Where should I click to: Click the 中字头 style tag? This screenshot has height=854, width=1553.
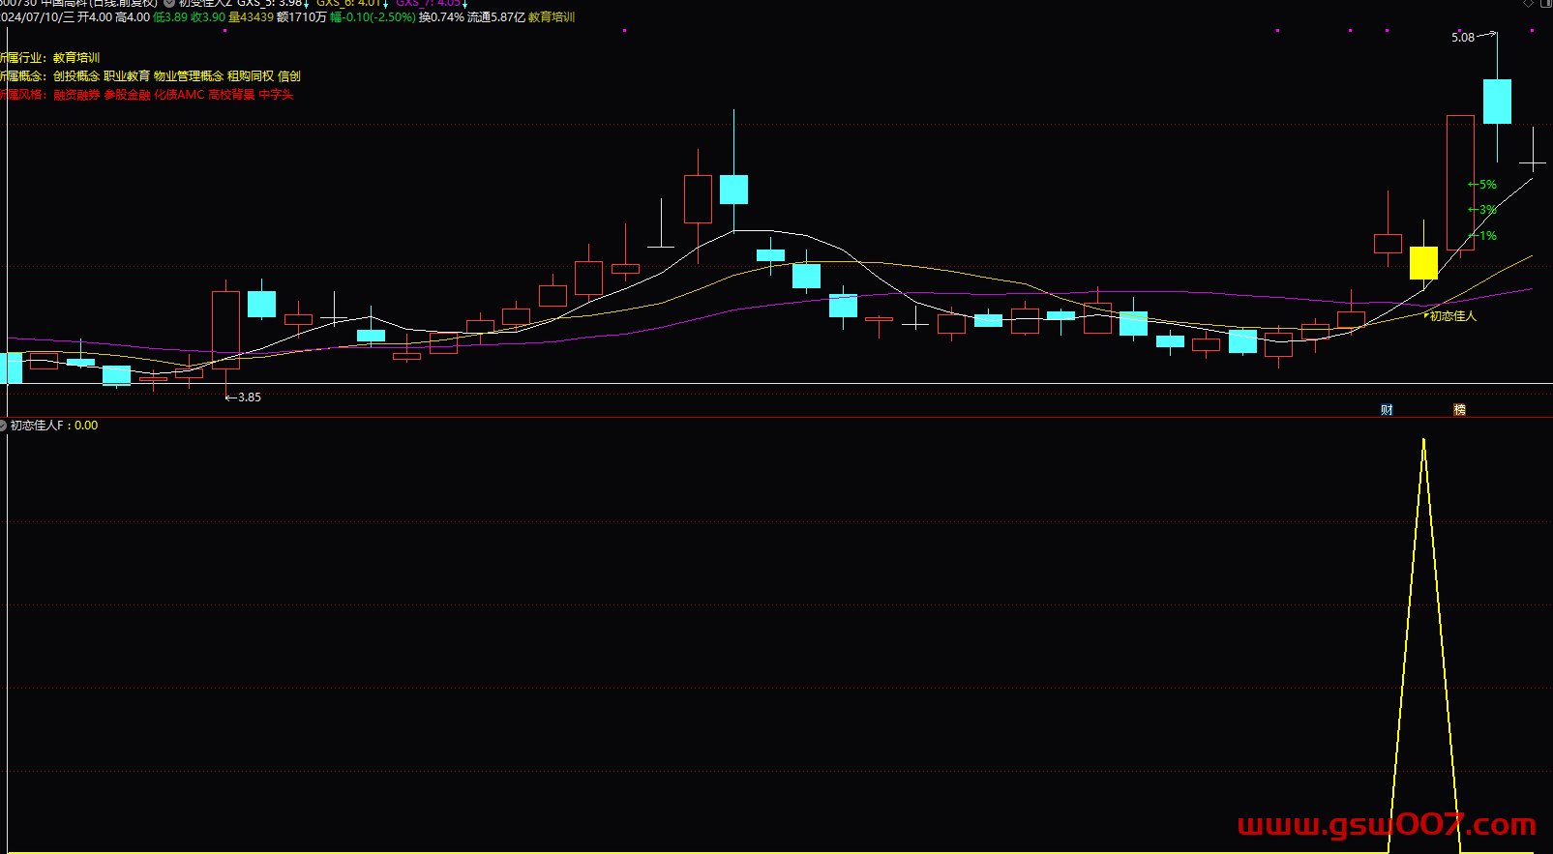point(277,95)
